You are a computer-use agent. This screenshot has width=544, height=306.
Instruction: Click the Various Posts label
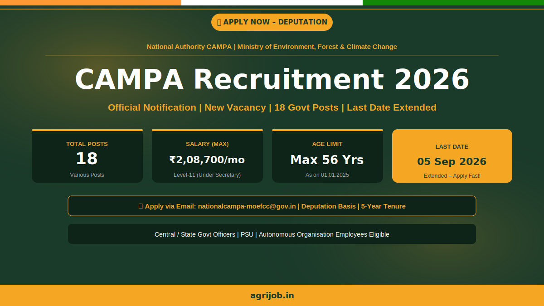[87, 175]
